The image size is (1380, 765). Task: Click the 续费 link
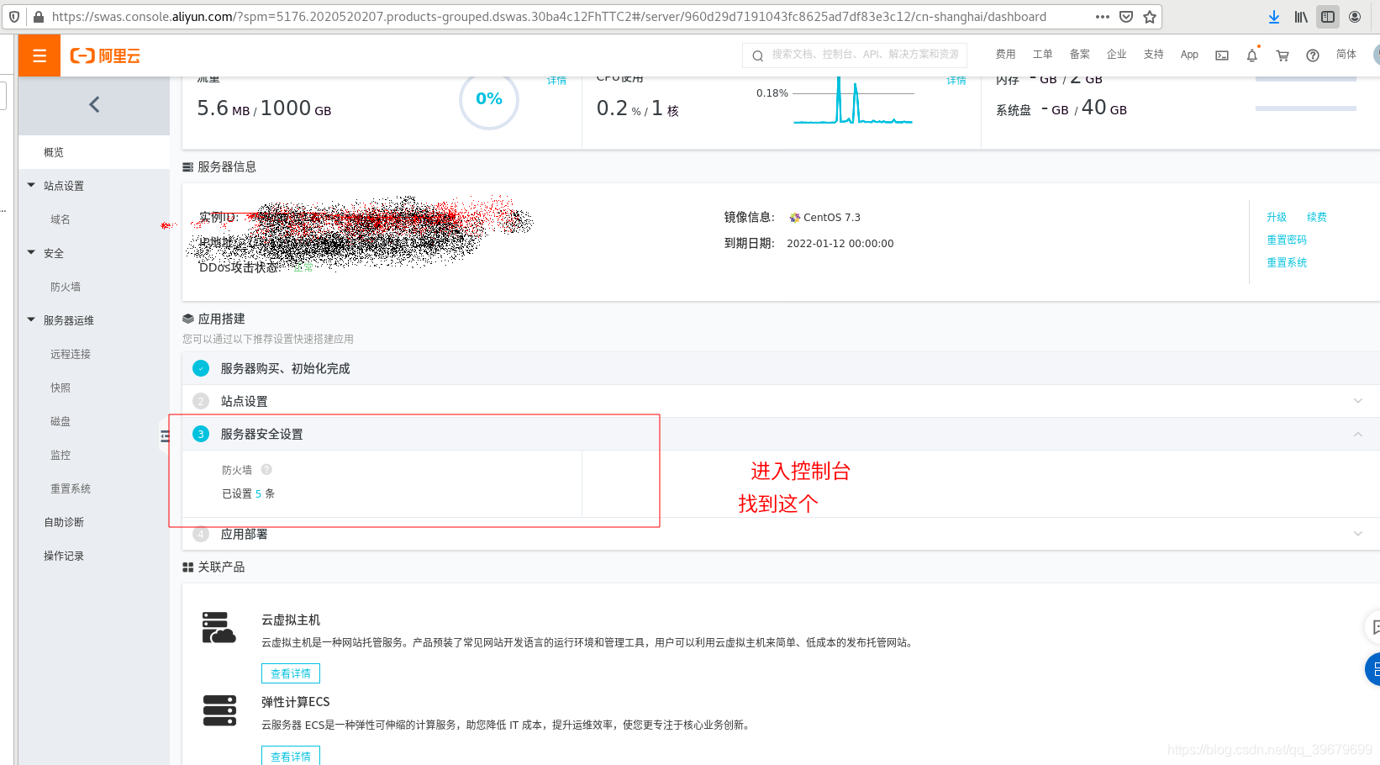[x=1317, y=217]
